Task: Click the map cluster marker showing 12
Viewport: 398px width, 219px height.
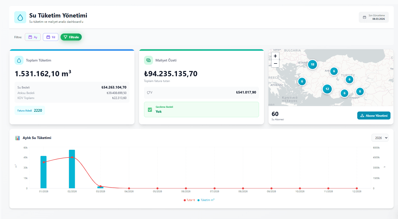Action: tap(327, 89)
